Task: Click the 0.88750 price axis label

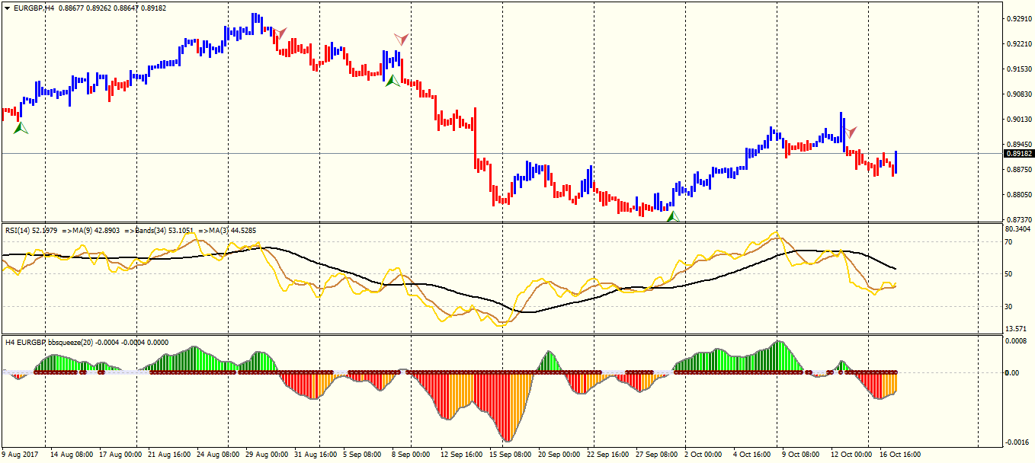Action: click(x=1019, y=170)
